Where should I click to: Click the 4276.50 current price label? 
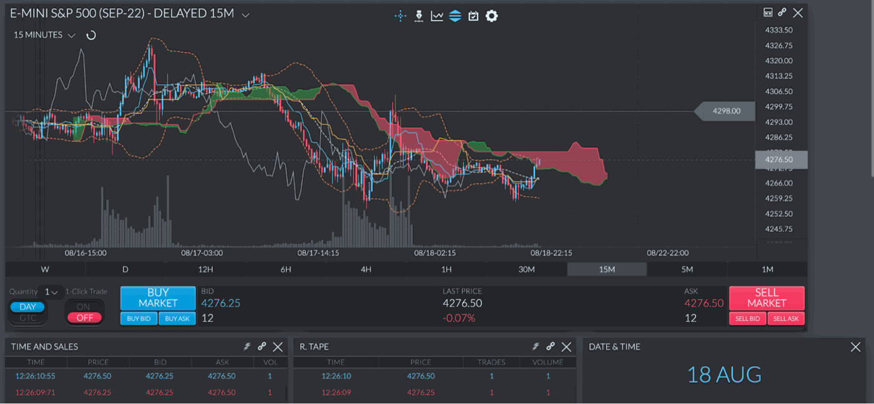tap(782, 160)
